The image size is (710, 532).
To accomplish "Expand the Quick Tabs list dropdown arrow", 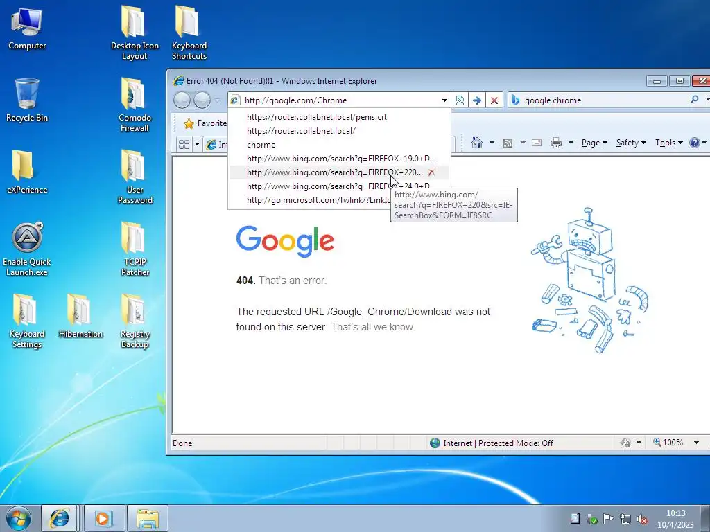I will tap(197, 144).
